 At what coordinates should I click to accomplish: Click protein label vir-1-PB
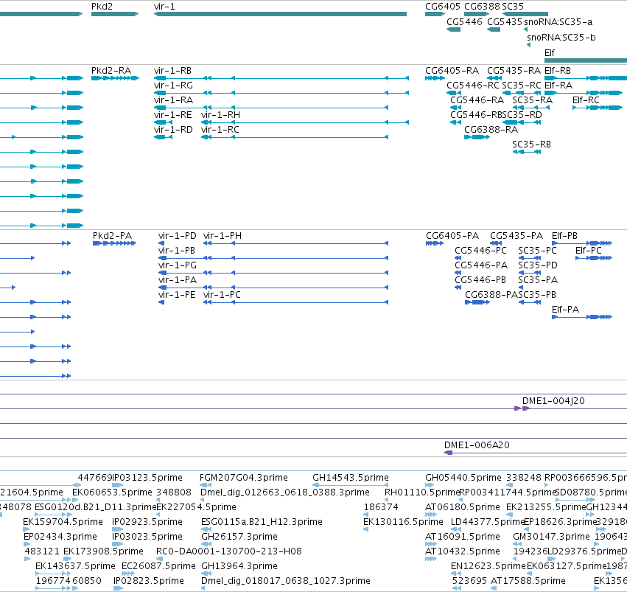[x=177, y=251]
